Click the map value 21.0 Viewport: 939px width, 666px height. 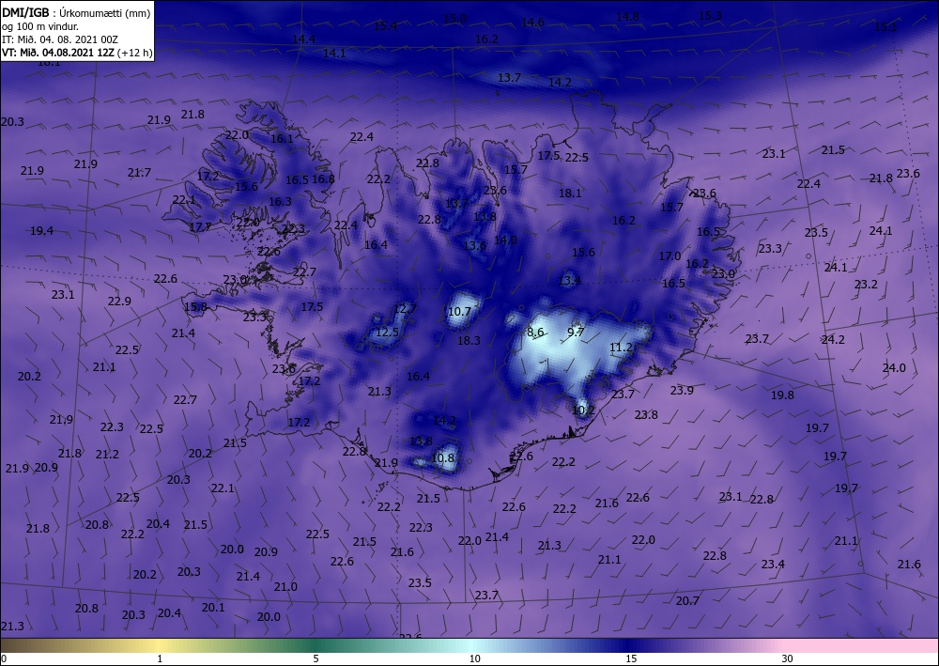285,586
